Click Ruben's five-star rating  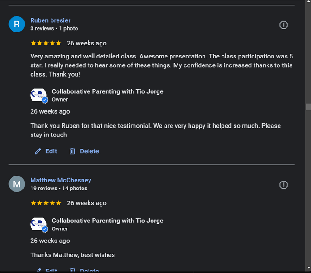click(x=45, y=43)
